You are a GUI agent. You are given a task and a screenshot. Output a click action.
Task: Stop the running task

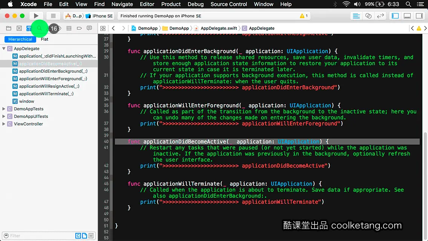[x=53, y=16]
